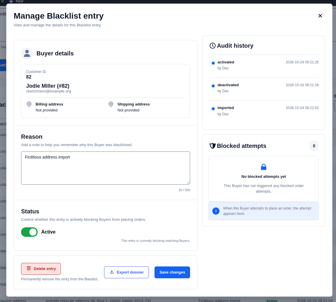Screen dimensions: 336x302
Task: Click the Manage Blacklist entry title
Action: (59, 16)
